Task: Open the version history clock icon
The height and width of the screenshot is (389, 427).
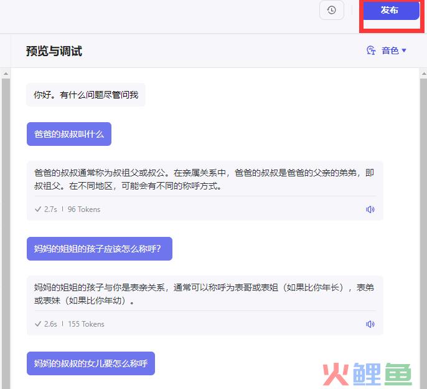Action: pos(331,10)
